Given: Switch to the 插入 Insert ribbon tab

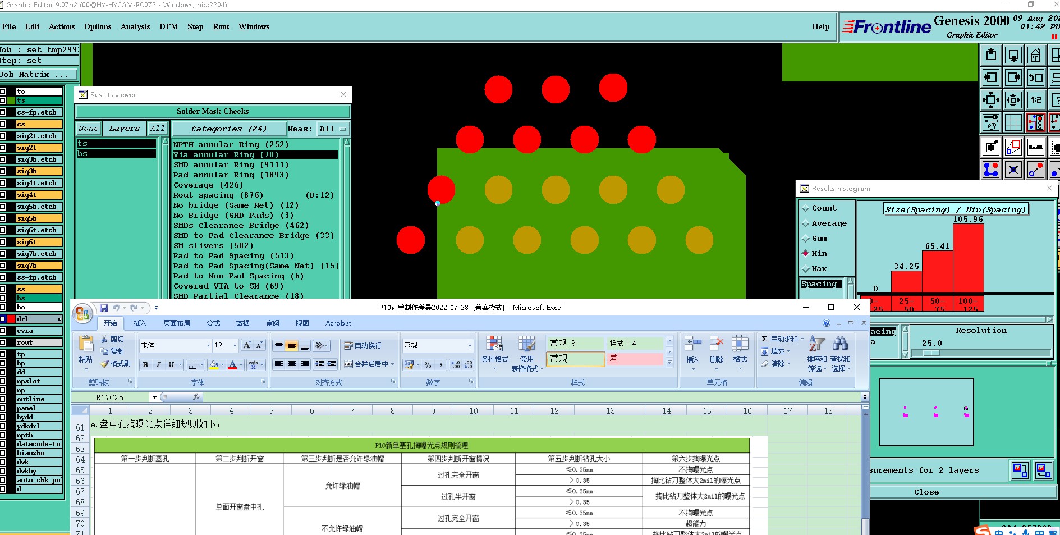Looking at the screenshot, I should coord(140,323).
